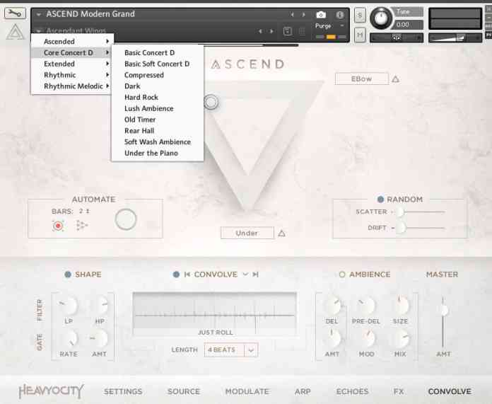Click the JUST ROLL waveform display
492x404 pixels.
[215, 314]
